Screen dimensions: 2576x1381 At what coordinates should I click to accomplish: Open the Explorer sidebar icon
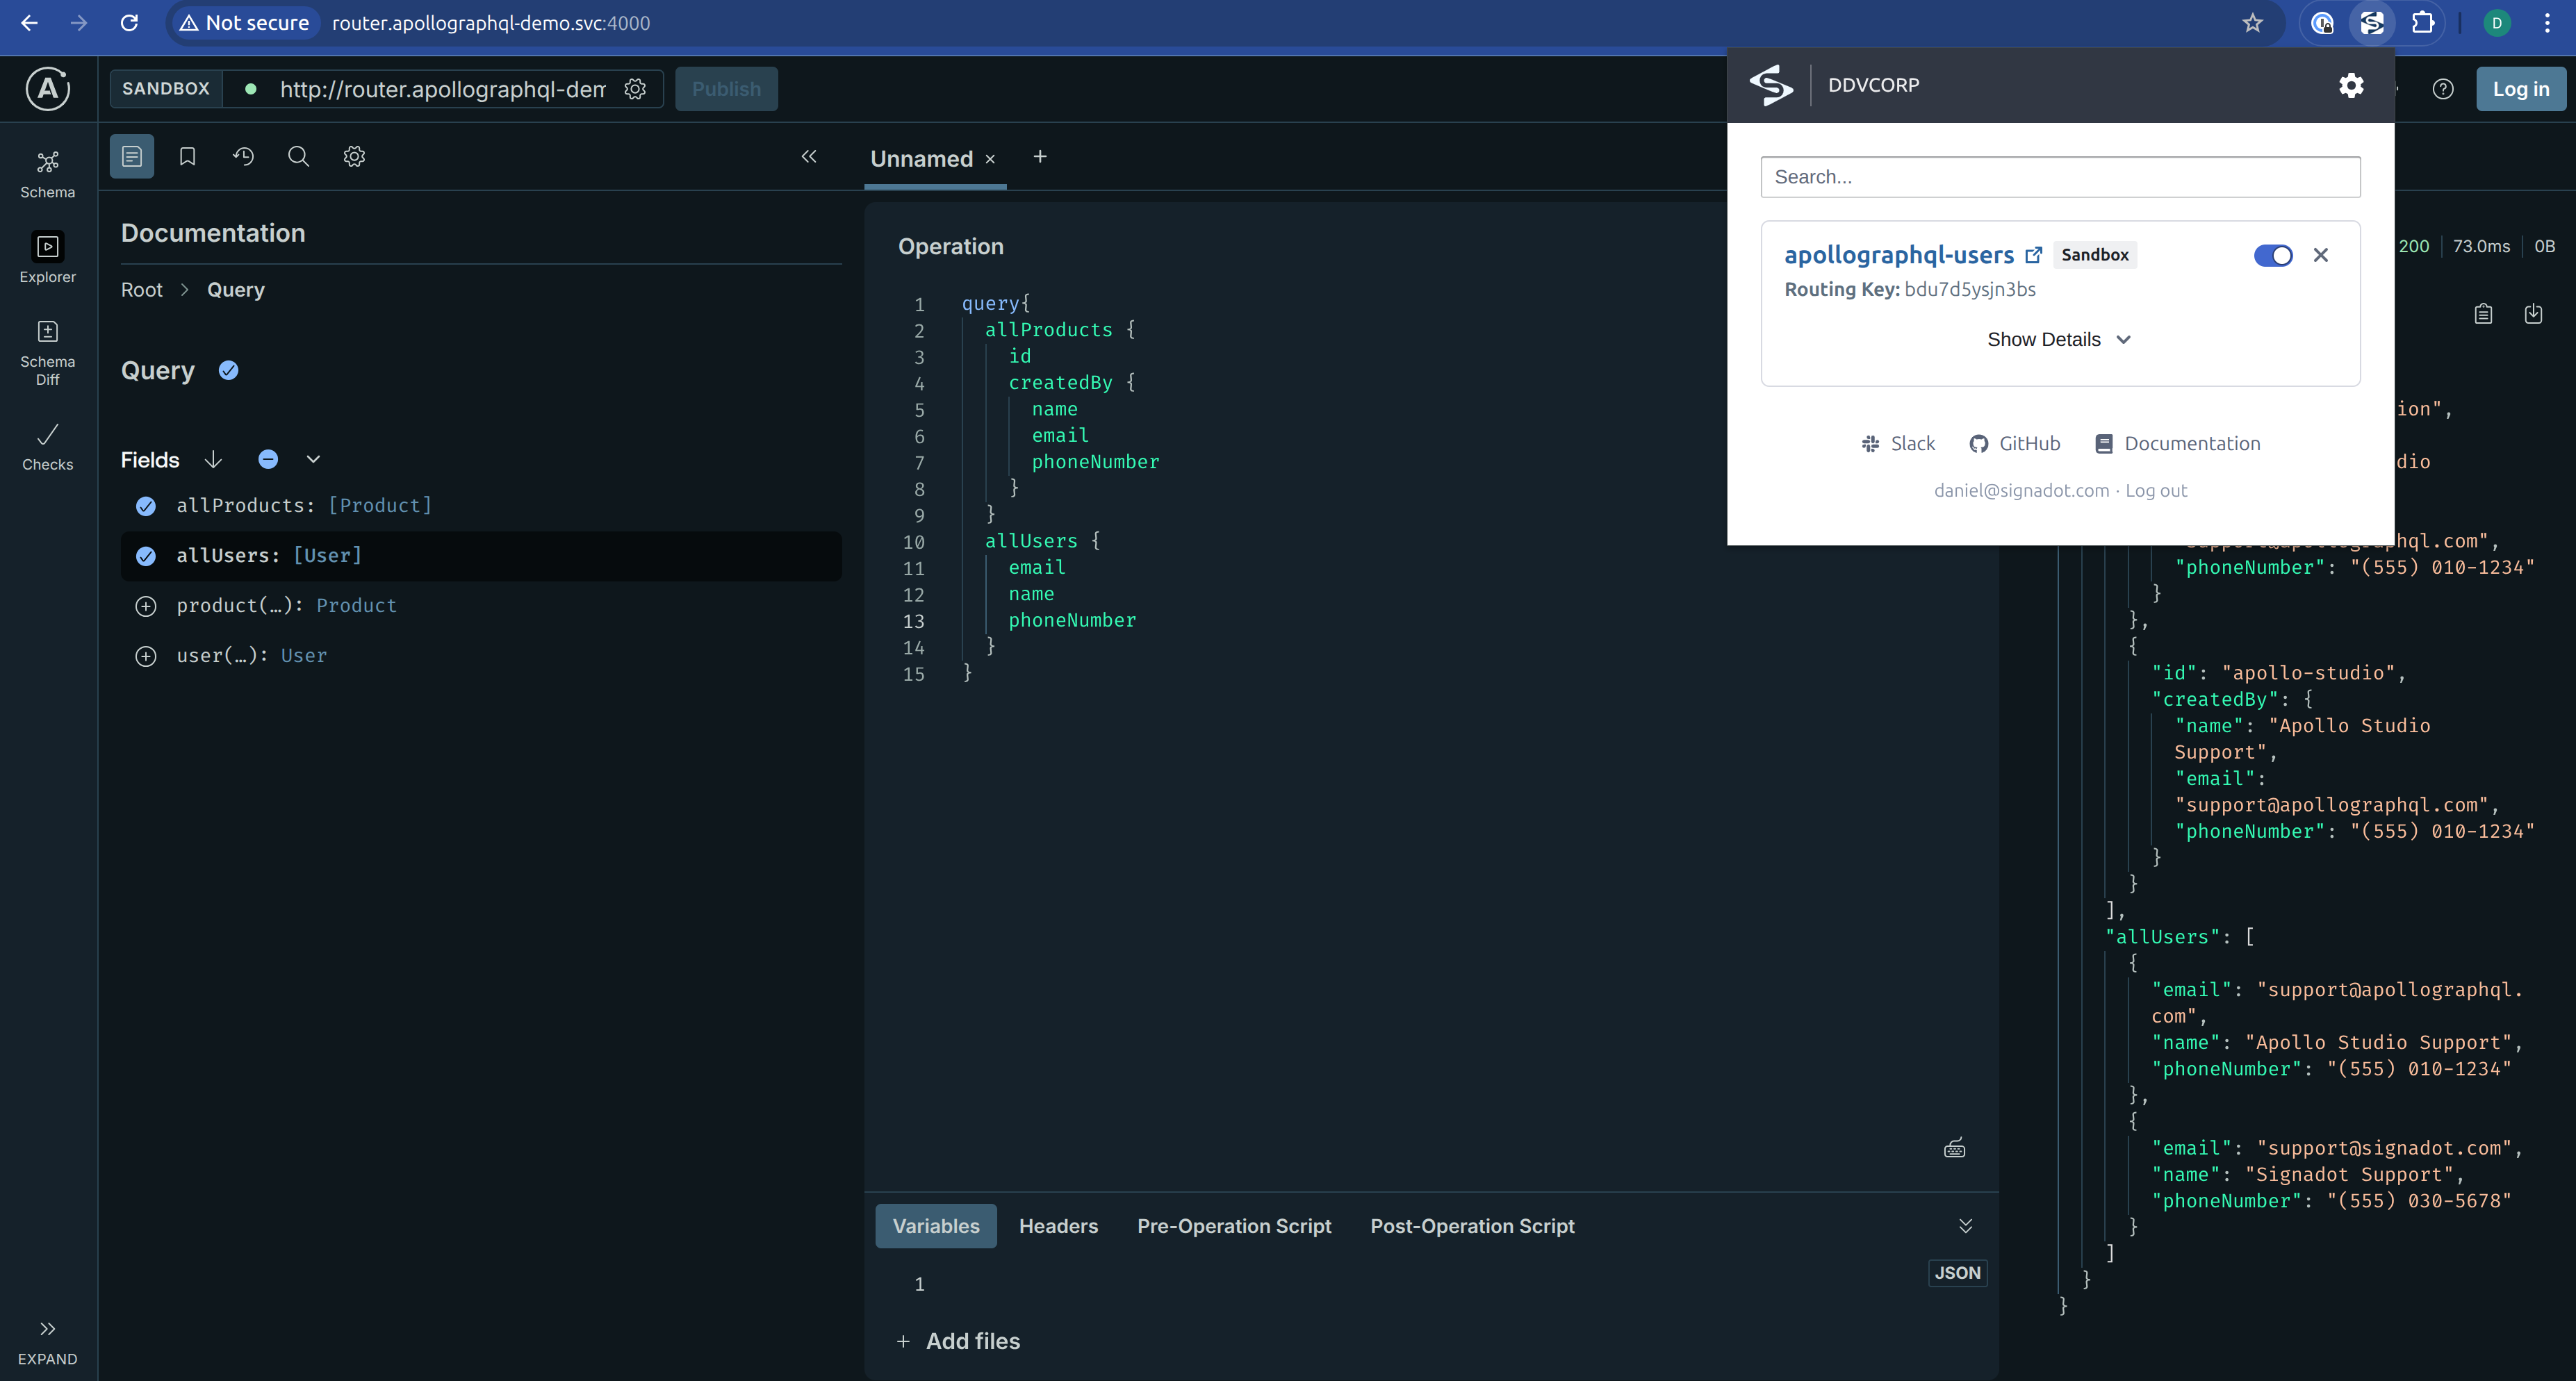click(47, 259)
